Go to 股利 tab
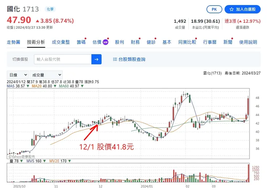The width and height of the screenshot is (268, 193). pyautogui.click(x=120, y=42)
